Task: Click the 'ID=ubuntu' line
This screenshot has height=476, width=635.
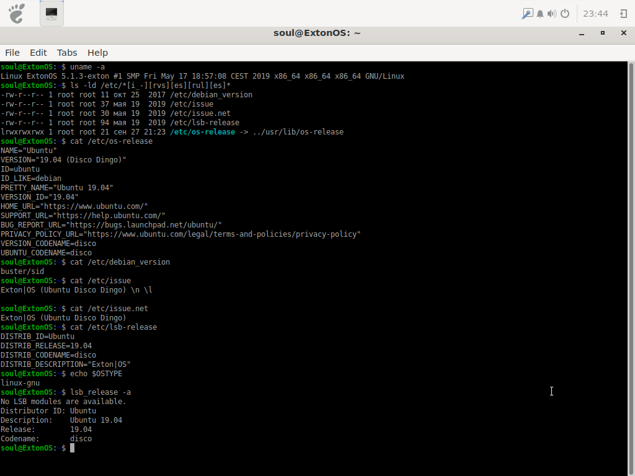Action: tap(20, 169)
